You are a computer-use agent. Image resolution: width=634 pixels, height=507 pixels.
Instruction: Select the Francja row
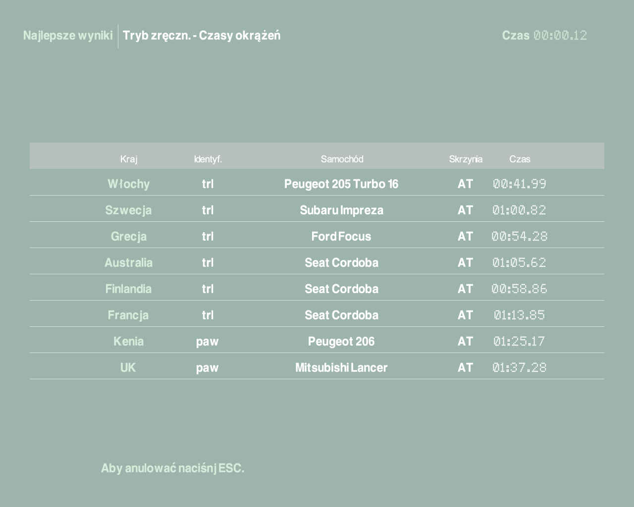pos(128,315)
